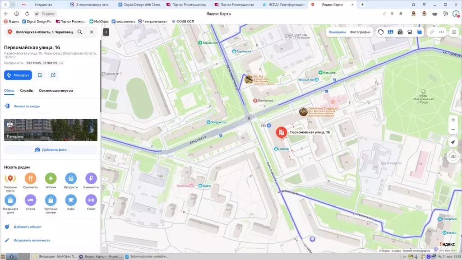Bookmark the address with the save icon

[40, 75]
